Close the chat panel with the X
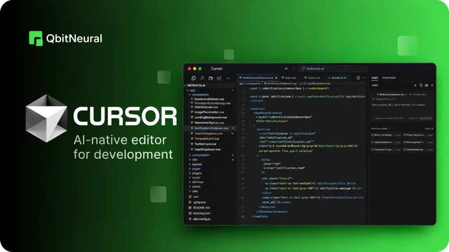This screenshot has height=252, width=449. [432, 85]
